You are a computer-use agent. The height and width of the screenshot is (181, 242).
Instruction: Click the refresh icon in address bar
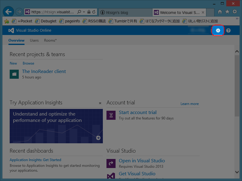click(94, 12)
